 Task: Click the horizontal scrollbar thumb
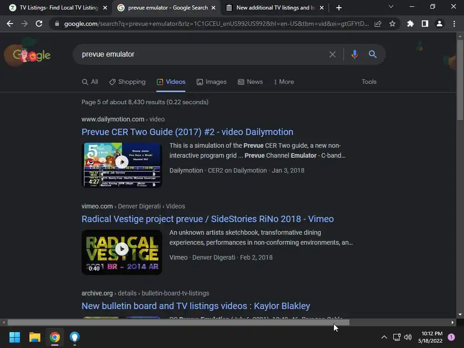(x=178, y=323)
